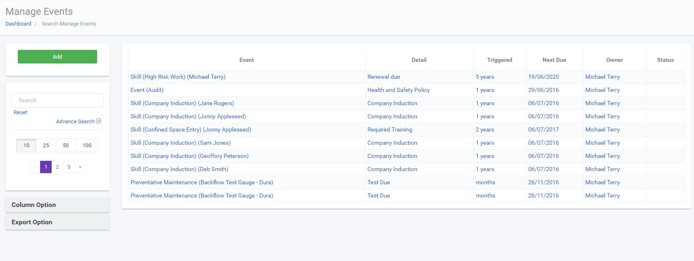Go to next page arrow
This screenshot has width=694, height=261.
[80, 167]
